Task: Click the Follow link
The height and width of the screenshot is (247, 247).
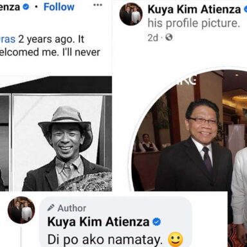Action: pos(59,7)
